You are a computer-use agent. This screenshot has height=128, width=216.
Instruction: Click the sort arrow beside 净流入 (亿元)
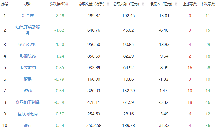176,4
